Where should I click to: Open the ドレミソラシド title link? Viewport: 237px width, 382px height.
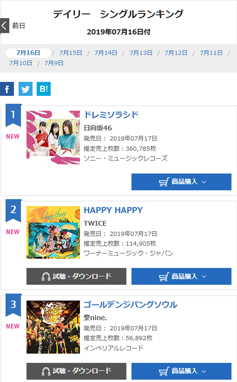pos(111,115)
